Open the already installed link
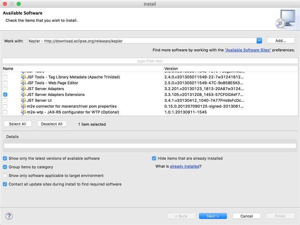The image size is (300, 225). 185,166
